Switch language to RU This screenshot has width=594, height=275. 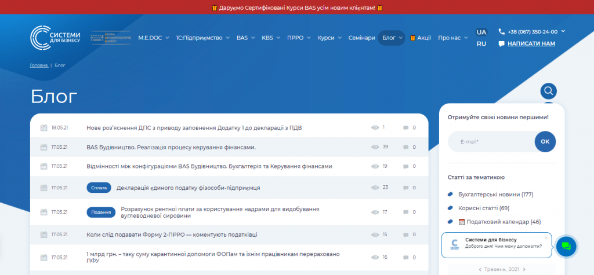[481, 43]
